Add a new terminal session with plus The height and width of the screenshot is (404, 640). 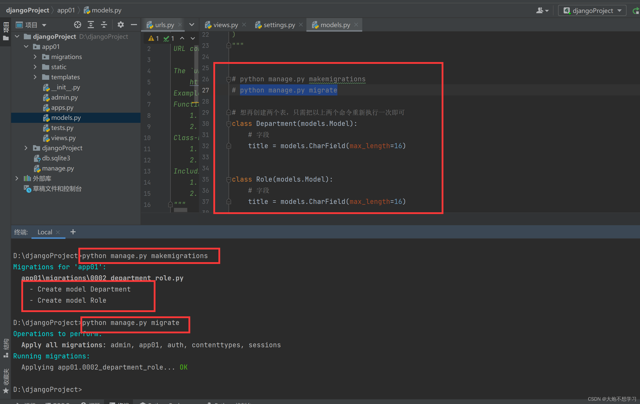pos(73,232)
